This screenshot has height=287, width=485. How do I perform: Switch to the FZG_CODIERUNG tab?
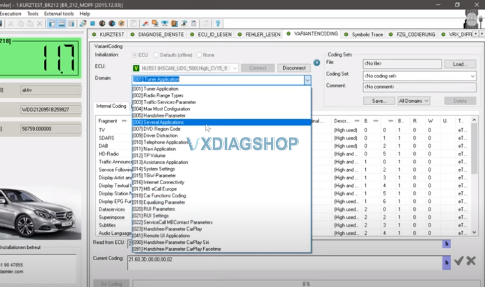coord(412,34)
